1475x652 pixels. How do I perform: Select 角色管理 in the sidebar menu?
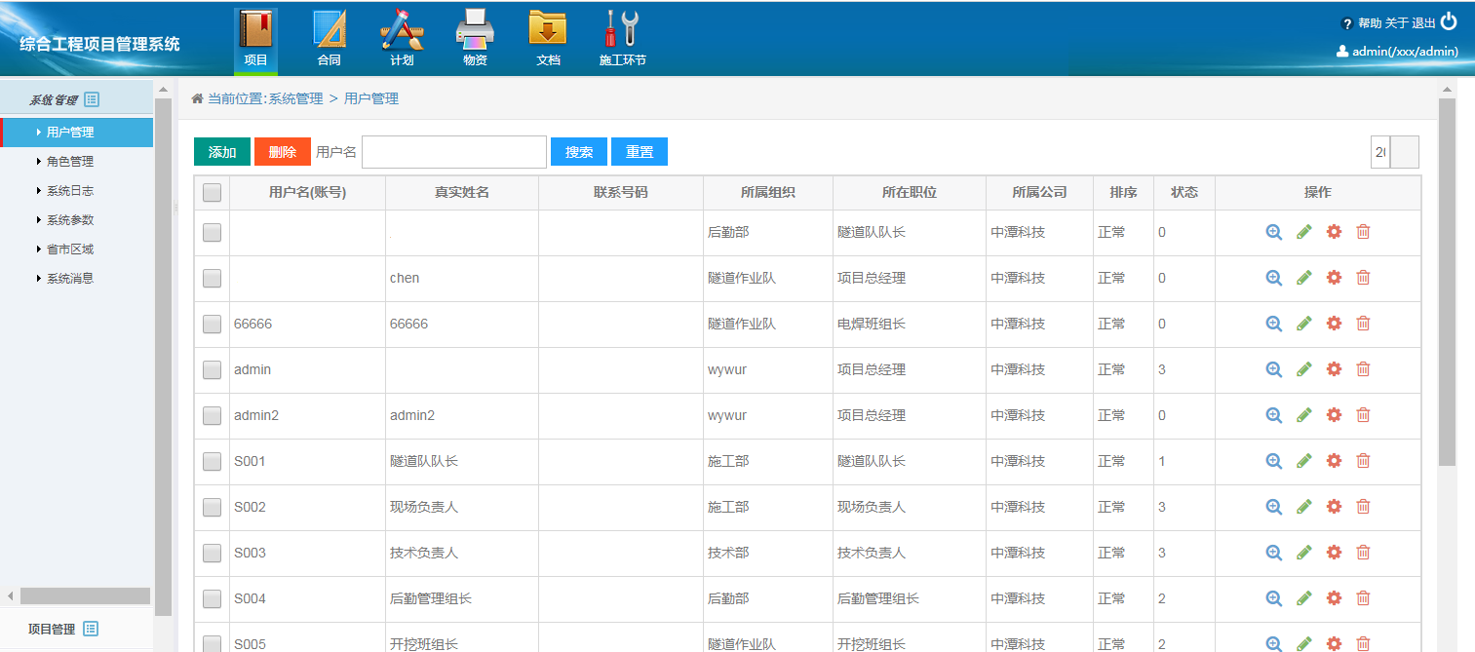point(70,162)
